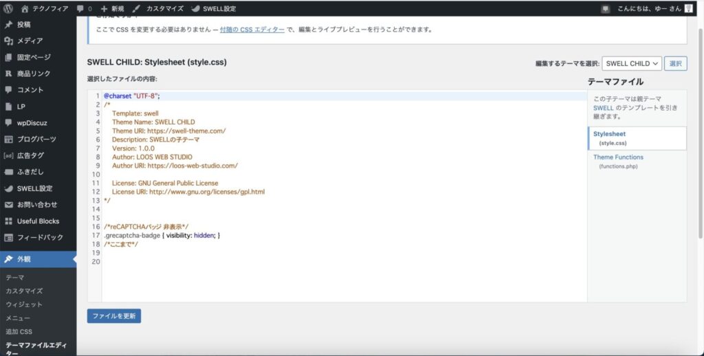Click the page icon for LP

(8, 107)
